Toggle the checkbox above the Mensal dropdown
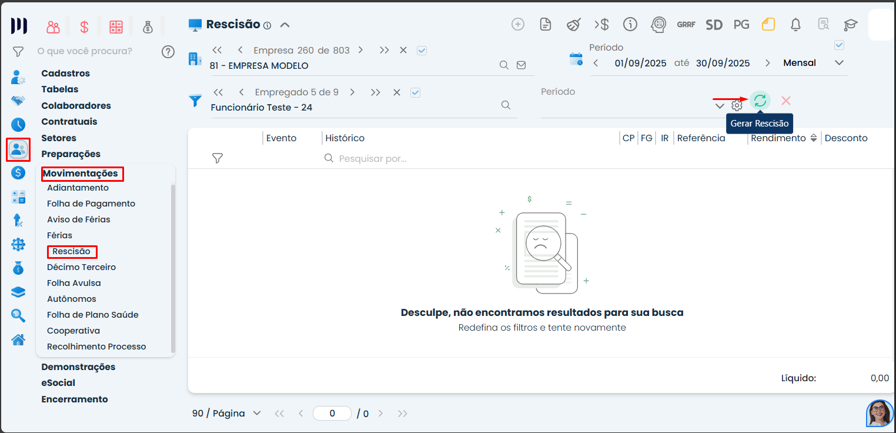The image size is (896, 433). point(840,45)
